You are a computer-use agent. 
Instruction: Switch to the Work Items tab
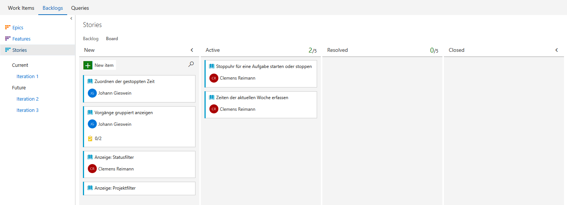(x=21, y=8)
